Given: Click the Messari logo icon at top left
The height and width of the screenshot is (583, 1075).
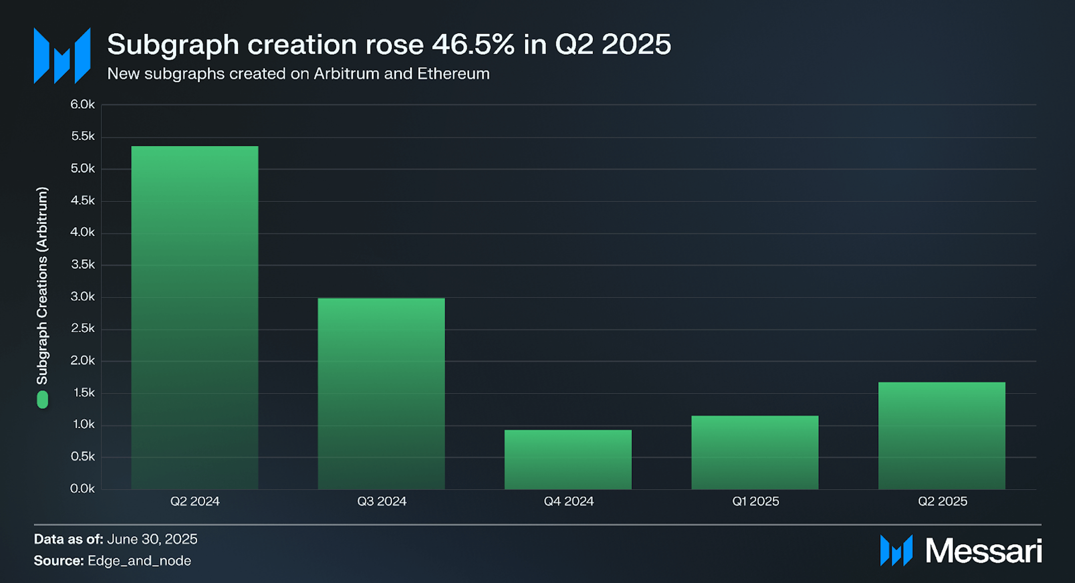Looking at the screenshot, I should pyautogui.click(x=62, y=56).
